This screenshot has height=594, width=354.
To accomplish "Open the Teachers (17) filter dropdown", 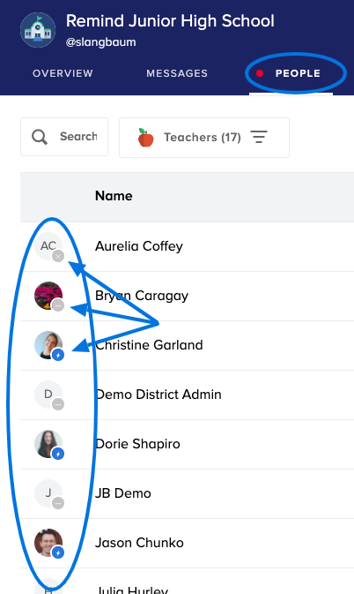I will click(x=204, y=137).
